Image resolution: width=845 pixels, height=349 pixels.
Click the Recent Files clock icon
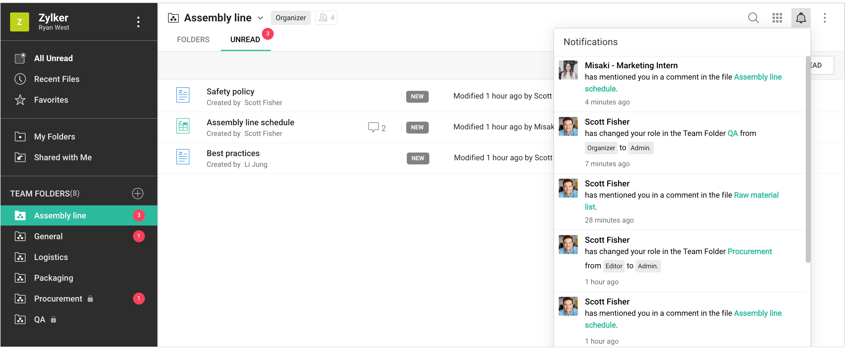click(x=20, y=79)
